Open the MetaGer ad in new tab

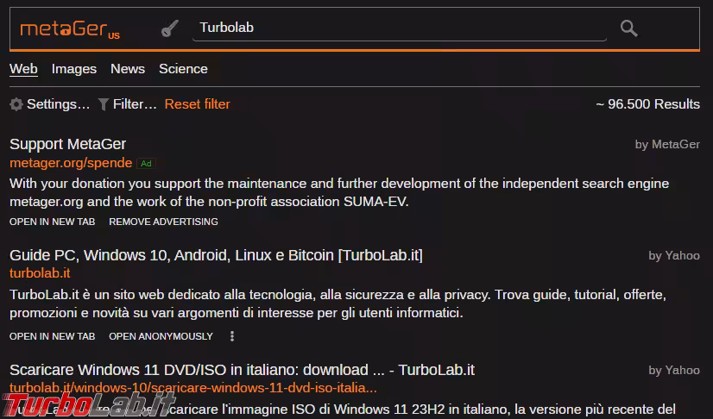click(52, 222)
